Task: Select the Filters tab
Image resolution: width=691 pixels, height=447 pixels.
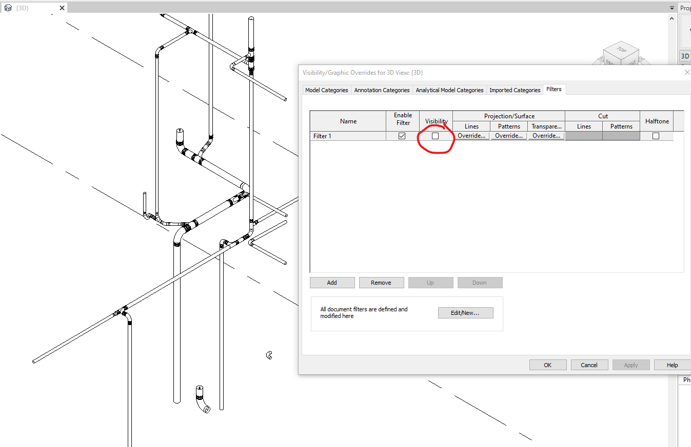Action: [554, 89]
